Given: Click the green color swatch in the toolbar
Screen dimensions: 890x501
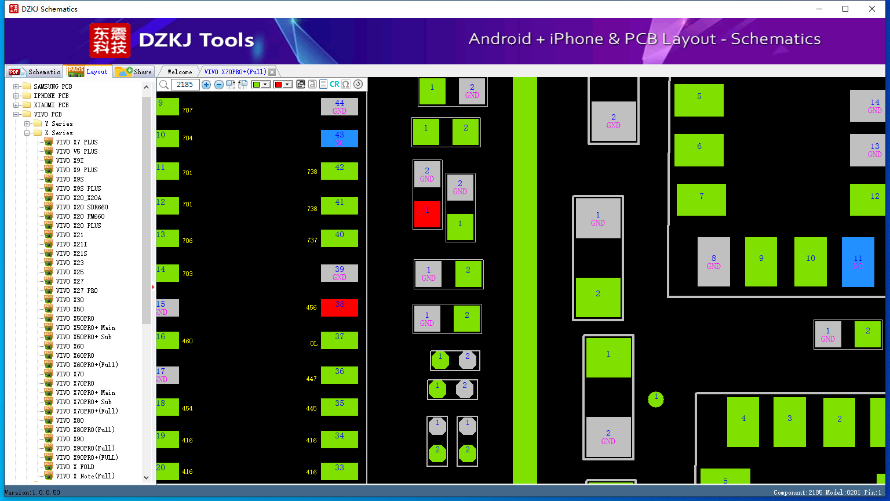Looking at the screenshot, I should [256, 85].
